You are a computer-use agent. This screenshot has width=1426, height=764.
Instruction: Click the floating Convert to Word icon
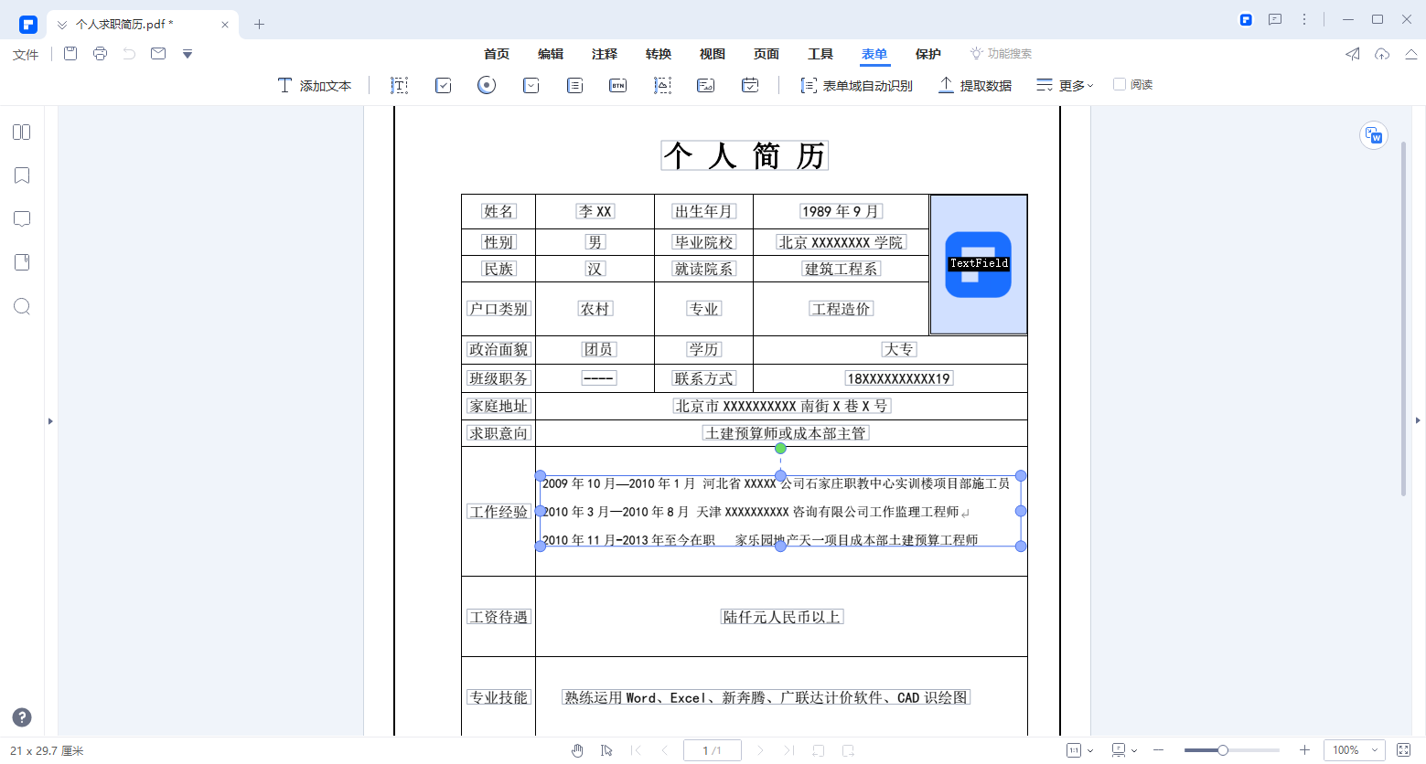point(1373,135)
